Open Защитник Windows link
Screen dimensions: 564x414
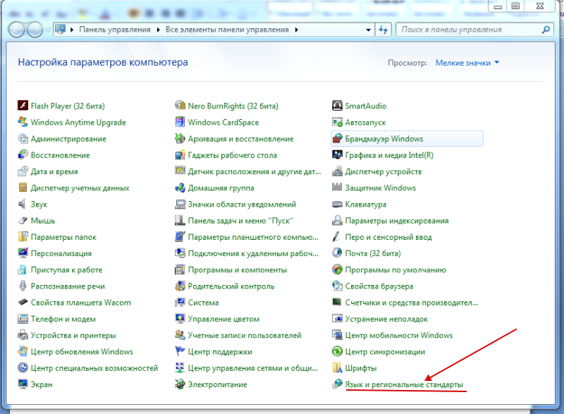381,188
